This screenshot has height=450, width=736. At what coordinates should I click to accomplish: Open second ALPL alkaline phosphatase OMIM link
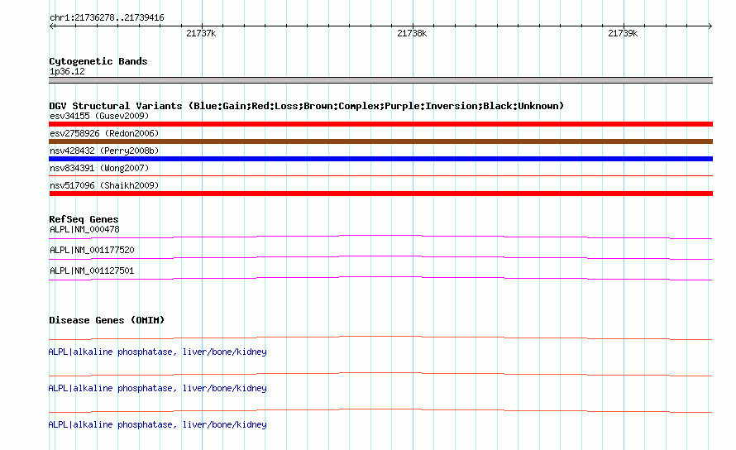point(157,389)
